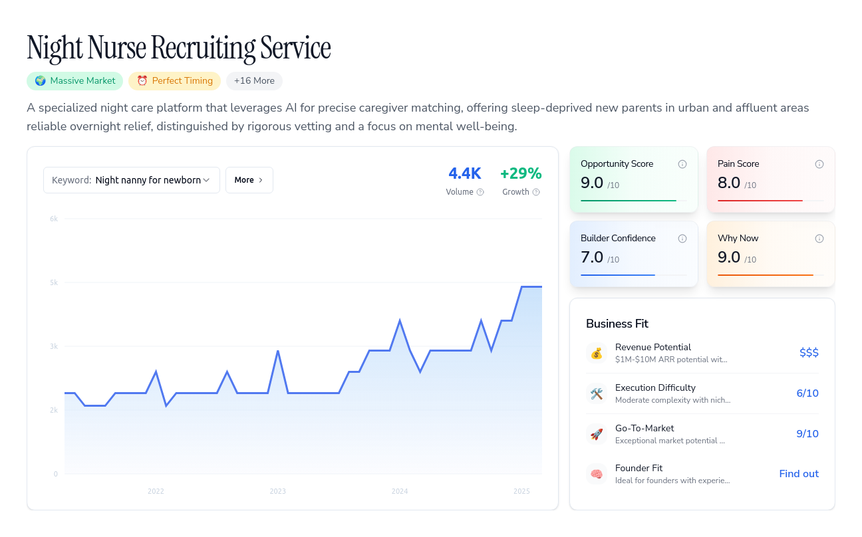Click the brain Founder Fit icon
This screenshot has width=862, height=537.
pyautogui.click(x=597, y=474)
